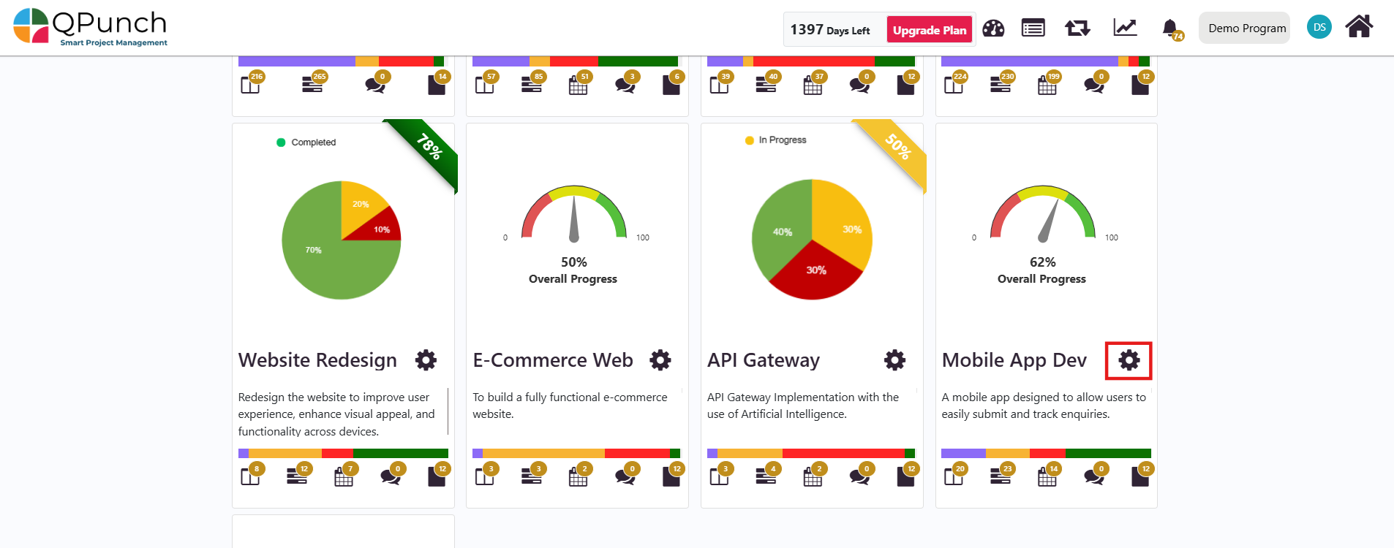The width and height of the screenshot is (1394, 548).
Task: Open Mobile App Dev notes icon
Action: click(x=1140, y=477)
